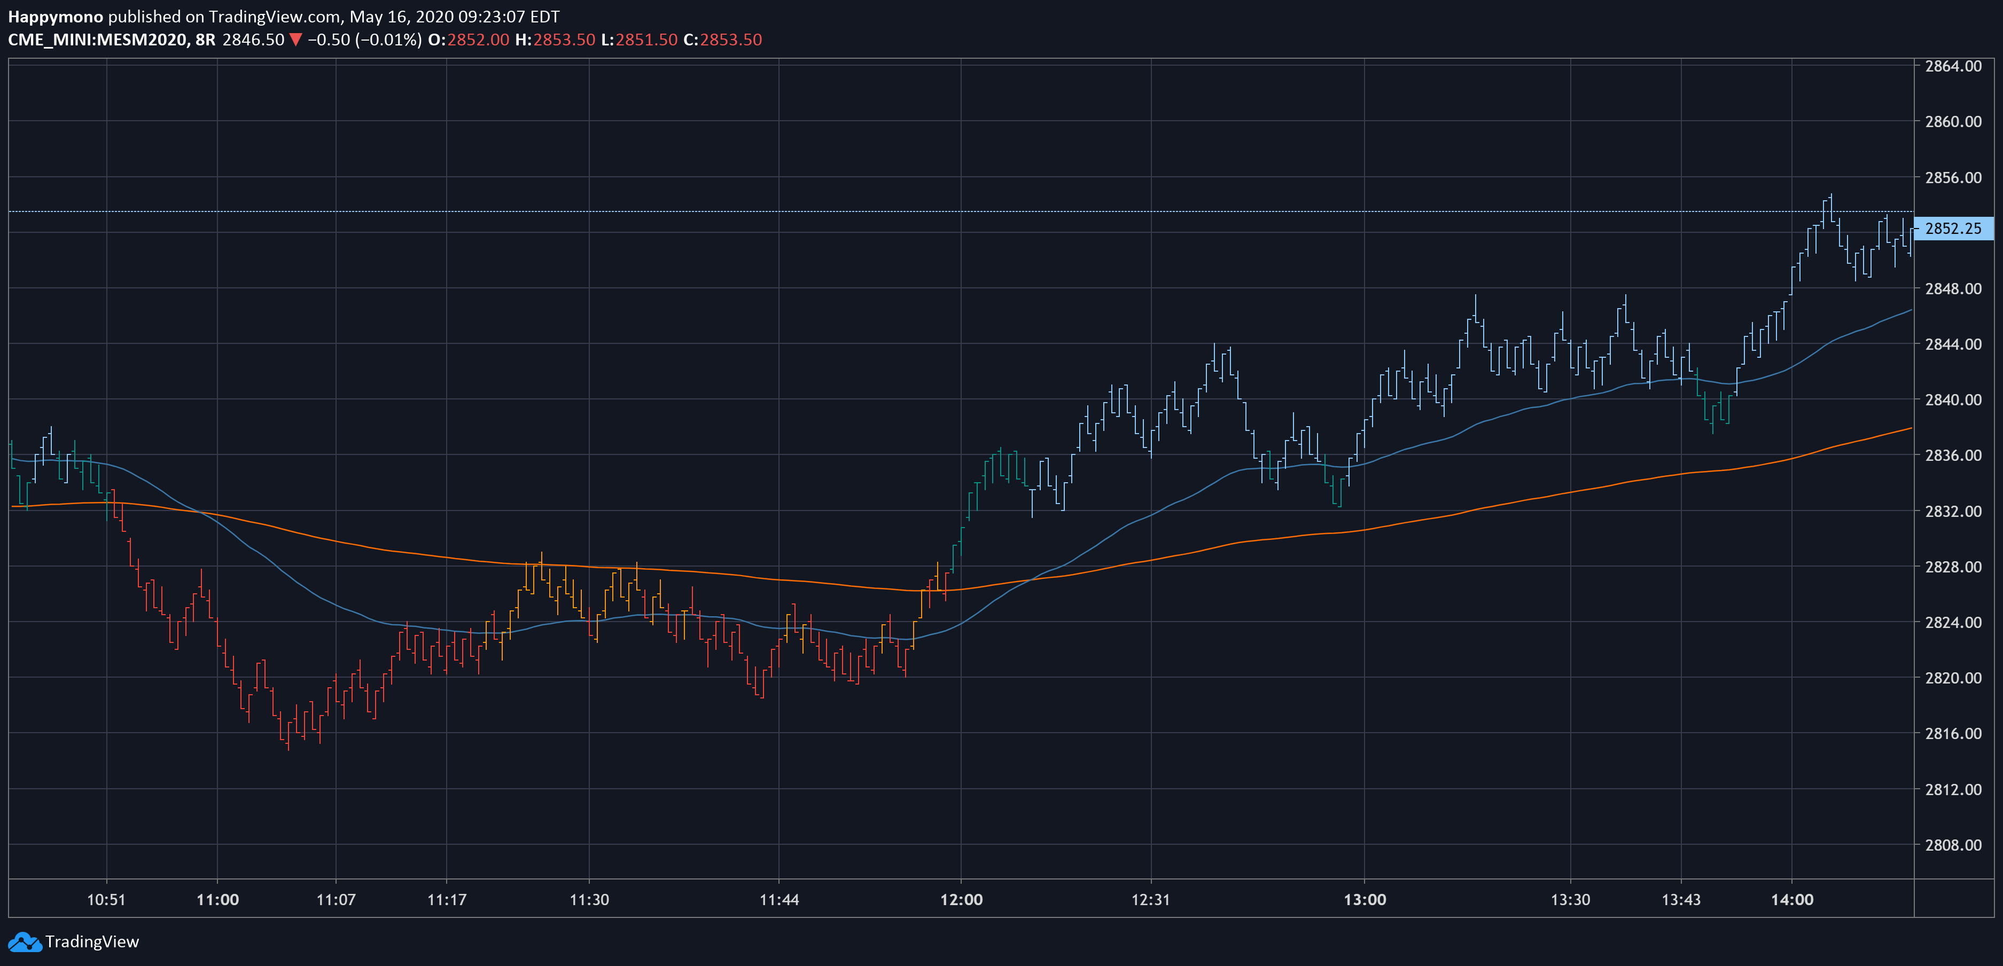Click the 2808.00 price axis label

coord(1953,845)
